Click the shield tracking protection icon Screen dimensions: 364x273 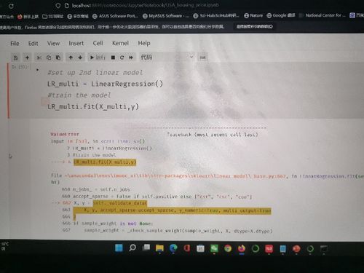(x=58, y=5)
